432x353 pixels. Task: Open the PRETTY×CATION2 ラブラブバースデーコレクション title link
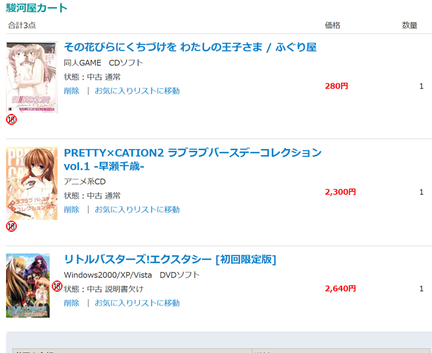point(193,159)
